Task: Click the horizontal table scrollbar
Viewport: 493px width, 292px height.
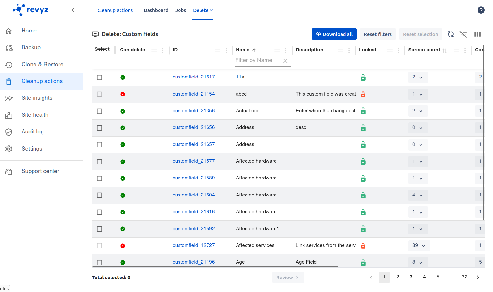Action: 215,266
